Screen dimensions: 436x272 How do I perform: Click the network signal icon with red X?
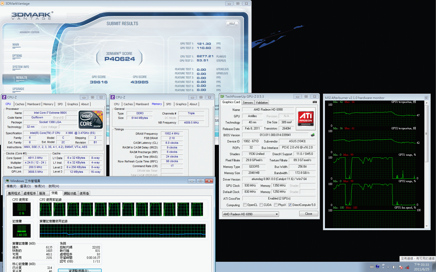tap(407, 267)
